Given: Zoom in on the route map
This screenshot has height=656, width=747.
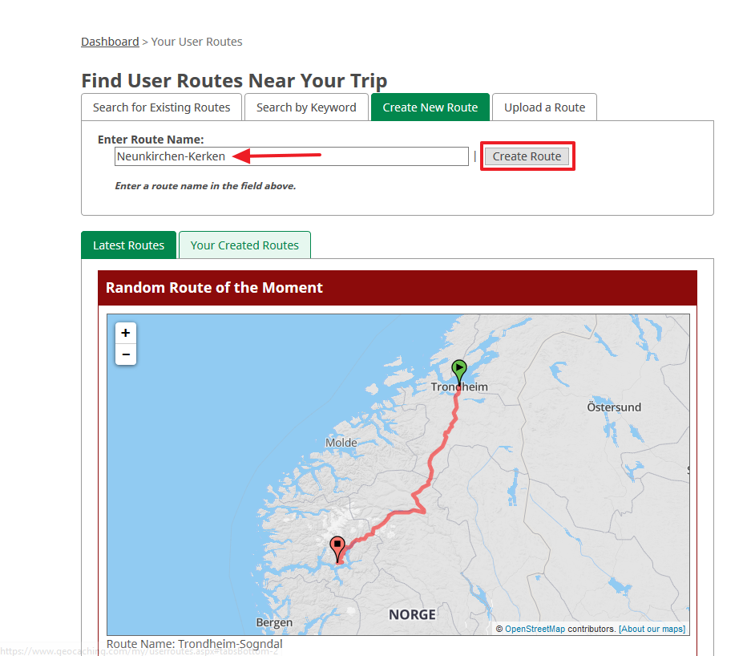Looking at the screenshot, I should pyautogui.click(x=126, y=333).
